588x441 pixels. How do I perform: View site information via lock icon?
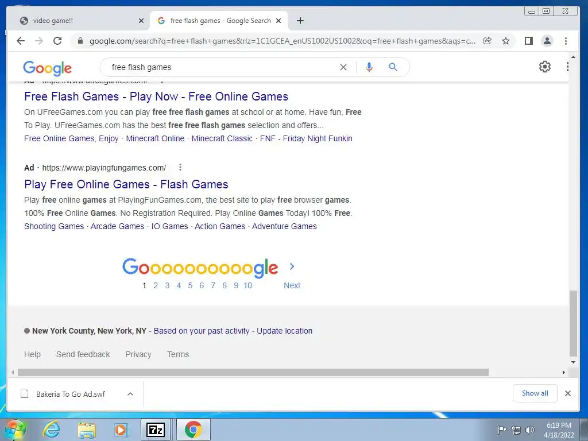[80, 41]
